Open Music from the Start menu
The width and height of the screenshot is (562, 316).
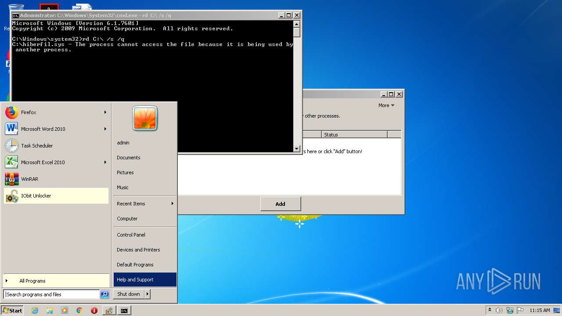click(x=145, y=187)
